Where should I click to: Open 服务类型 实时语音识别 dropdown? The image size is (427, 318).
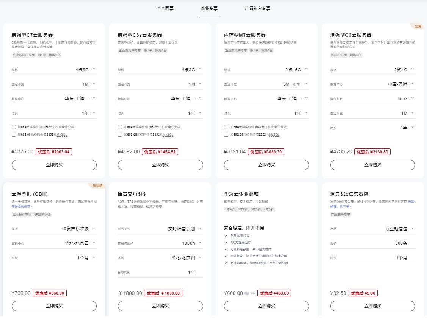coord(160,229)
